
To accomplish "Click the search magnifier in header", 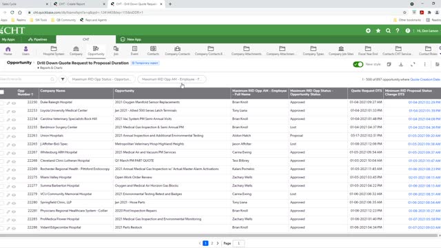I will pyautogui.click(x=388, y=30).
